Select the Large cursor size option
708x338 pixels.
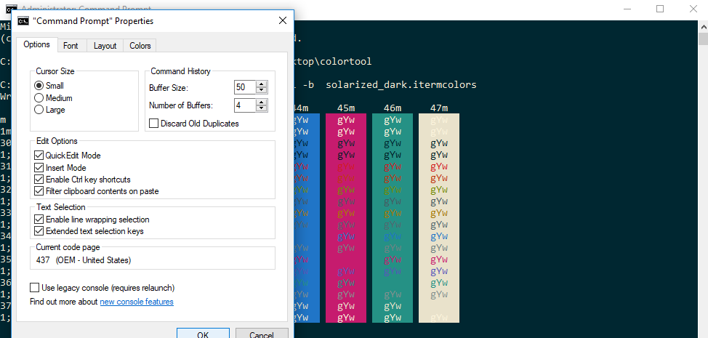(x=39, y=110)
